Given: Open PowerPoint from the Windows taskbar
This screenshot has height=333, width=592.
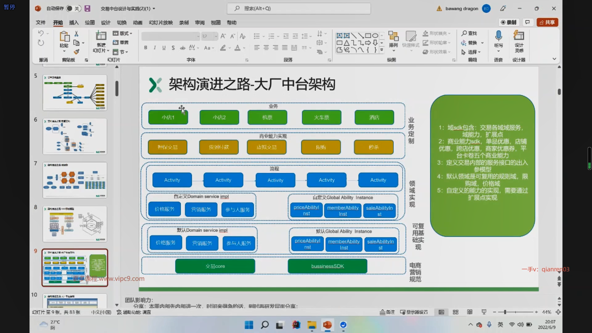Looking at the screenshot, I should 327,325.
